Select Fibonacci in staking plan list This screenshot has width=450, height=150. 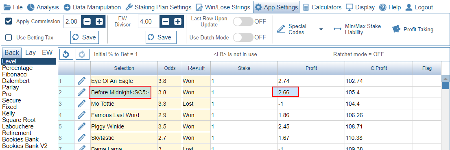(15, 74)
